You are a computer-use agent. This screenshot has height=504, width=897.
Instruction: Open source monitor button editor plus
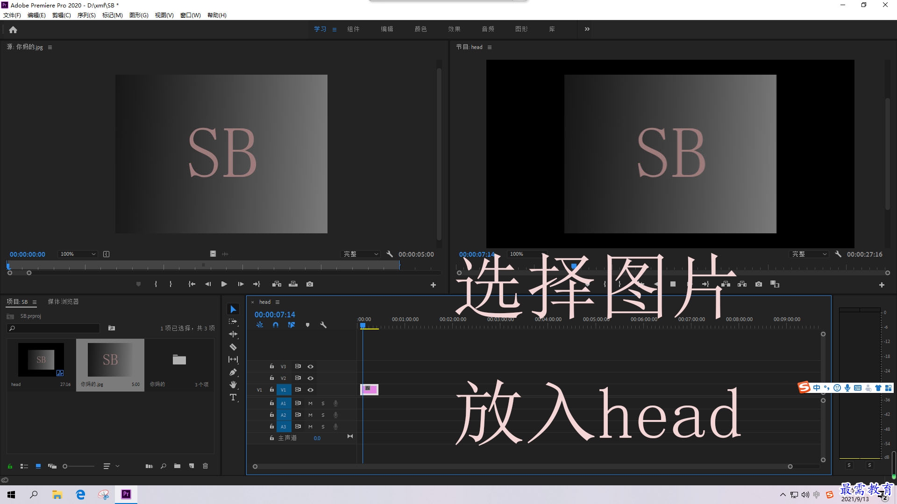(433, 285)
